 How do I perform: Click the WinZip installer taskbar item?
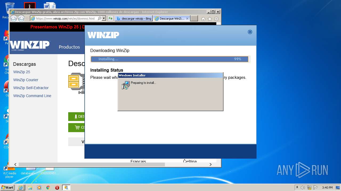(x=66, y=187)
